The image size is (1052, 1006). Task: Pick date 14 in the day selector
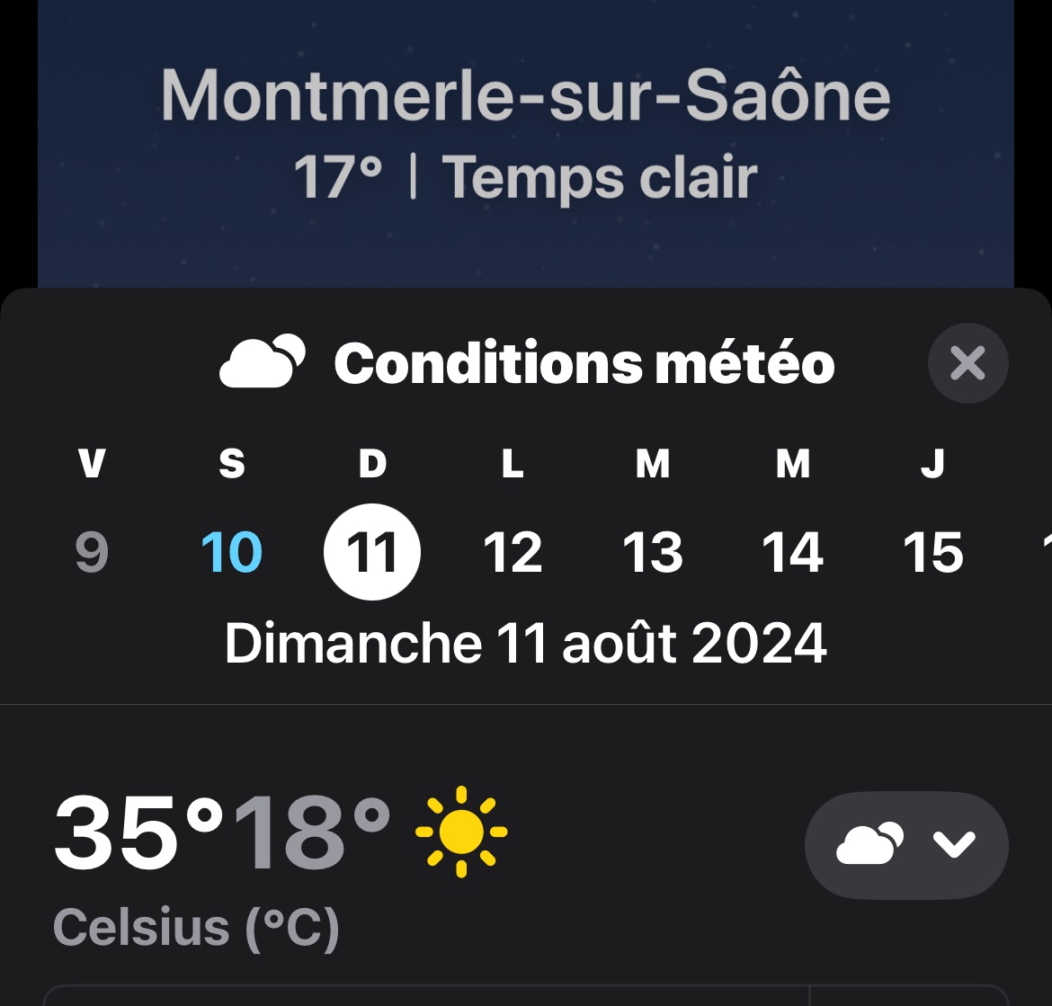[792, 551]
